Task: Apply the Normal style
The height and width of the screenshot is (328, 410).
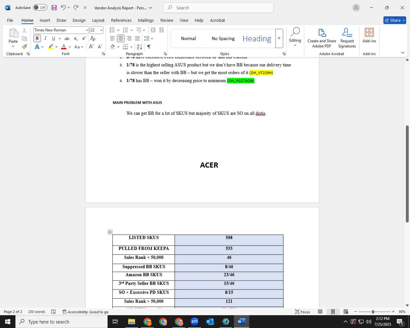Action: (x=188, y=38)
